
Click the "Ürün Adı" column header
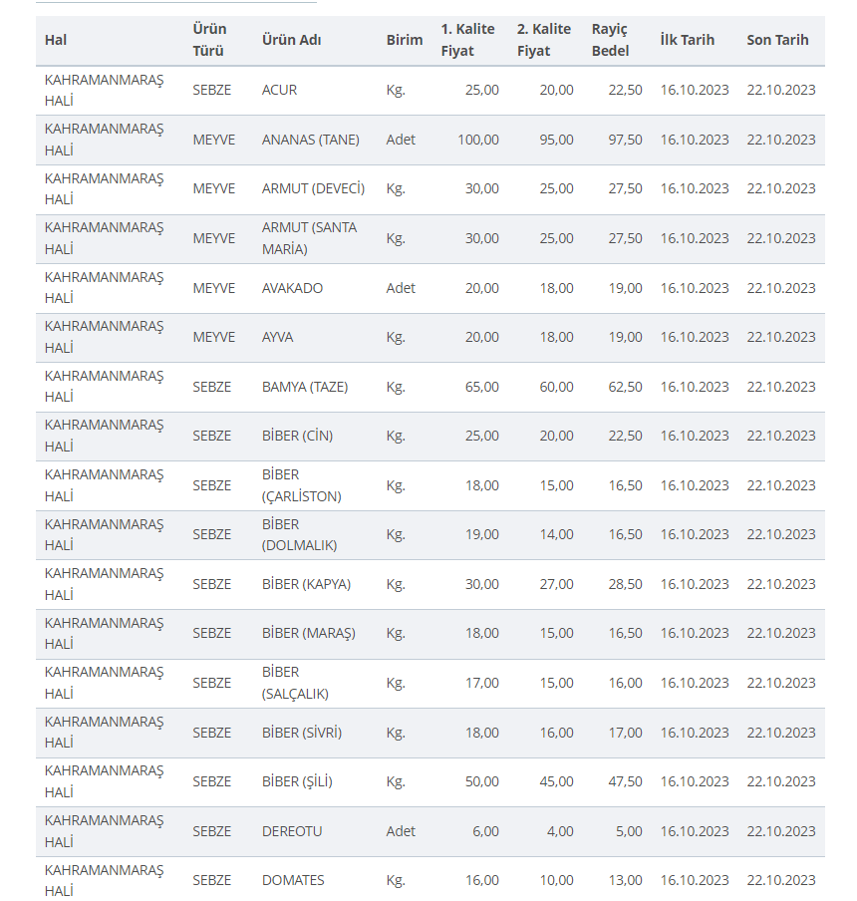click(x=291, y=41)
